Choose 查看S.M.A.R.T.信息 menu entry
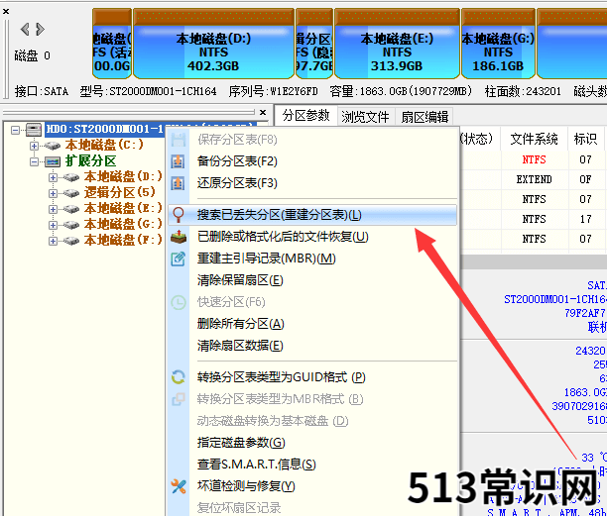The image size is (607, 518). click(312, 464)
